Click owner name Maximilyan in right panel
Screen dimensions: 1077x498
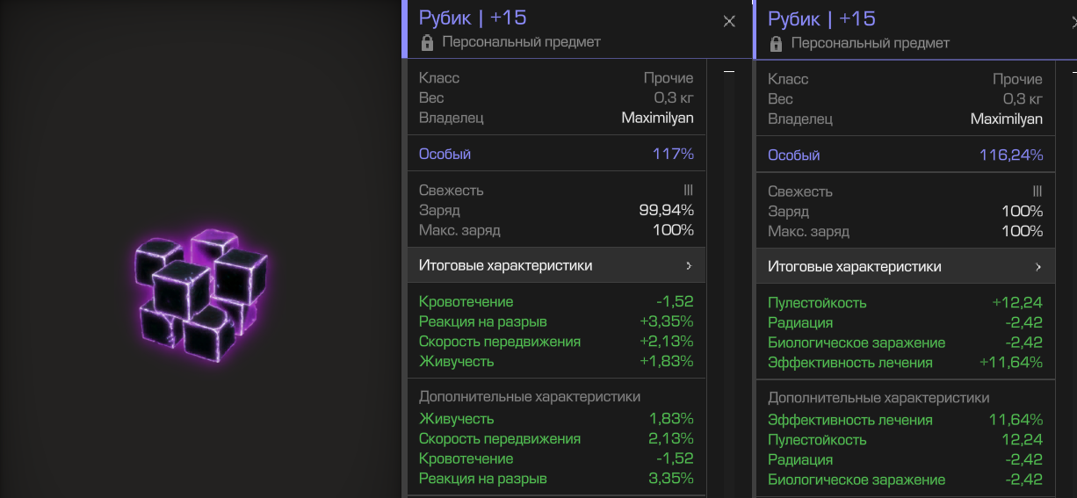(1006, 119)
